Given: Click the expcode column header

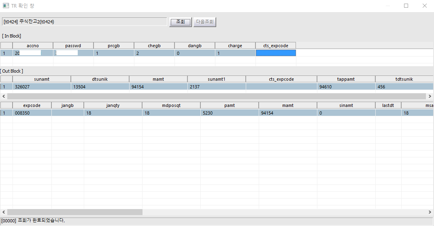Looking at the screenshot, I should [x=32, y=105].
